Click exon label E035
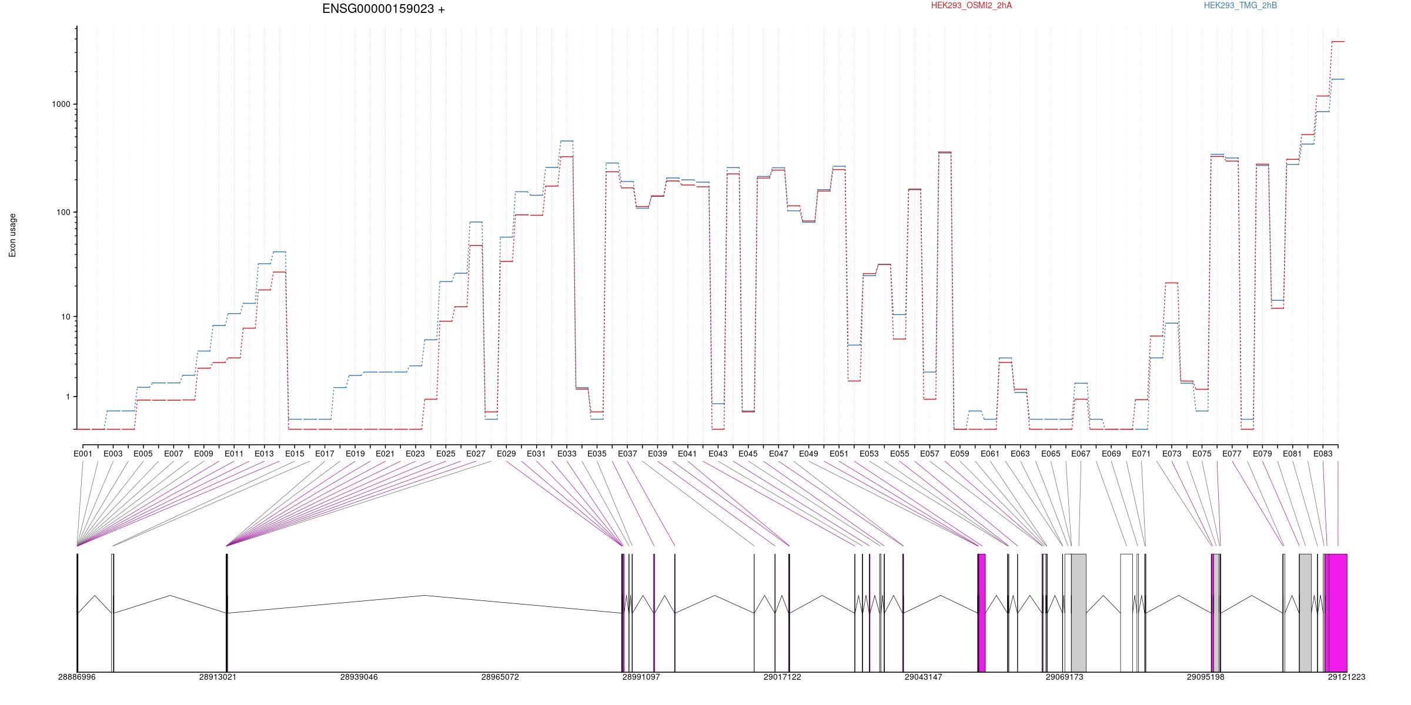This screenshot has width=1411, height=705. coord(597,454)
